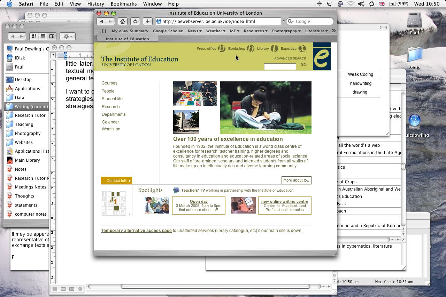Open the Bookmarks menu
Screen dimensions: 446x297
click(x=124, y=4)
